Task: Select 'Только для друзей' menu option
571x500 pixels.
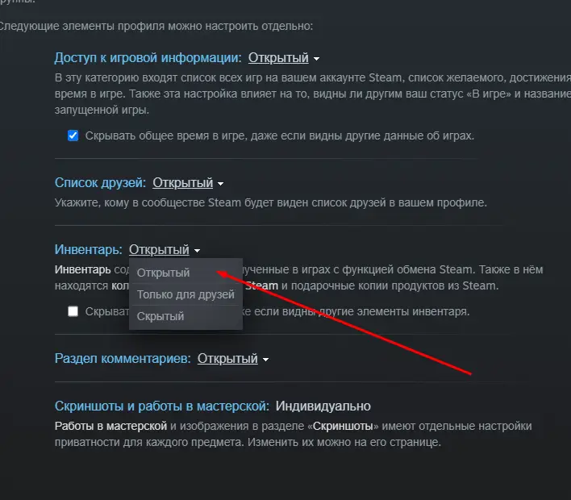Action: tap(185, 294)
